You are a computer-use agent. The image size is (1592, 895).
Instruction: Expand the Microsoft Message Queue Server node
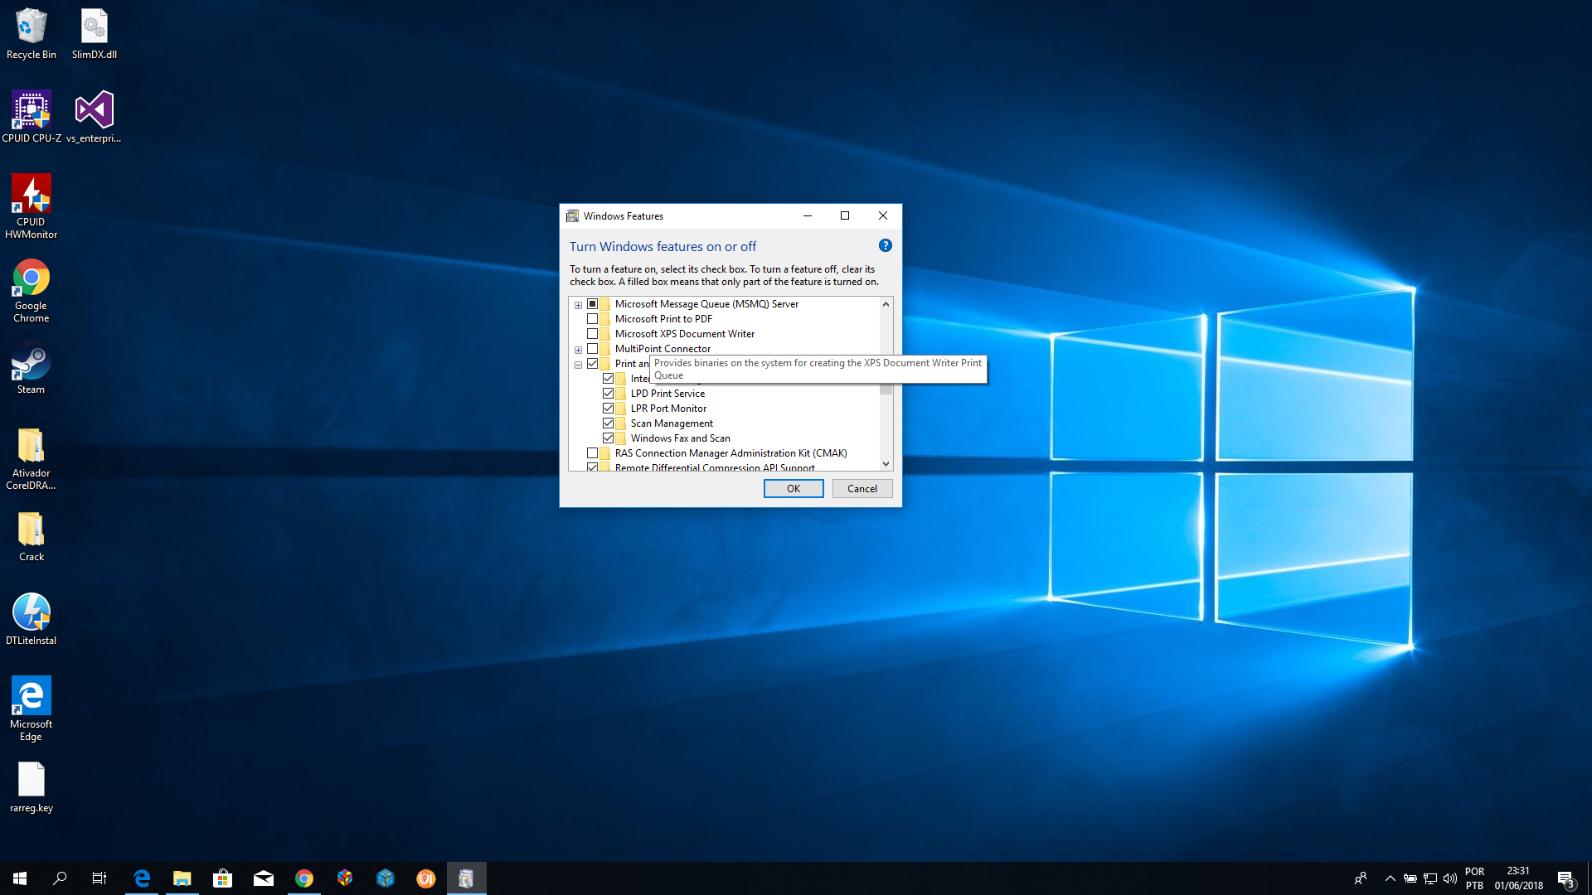pos(579,305)
